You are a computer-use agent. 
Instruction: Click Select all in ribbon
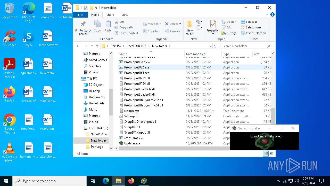(x=249, y=22)
